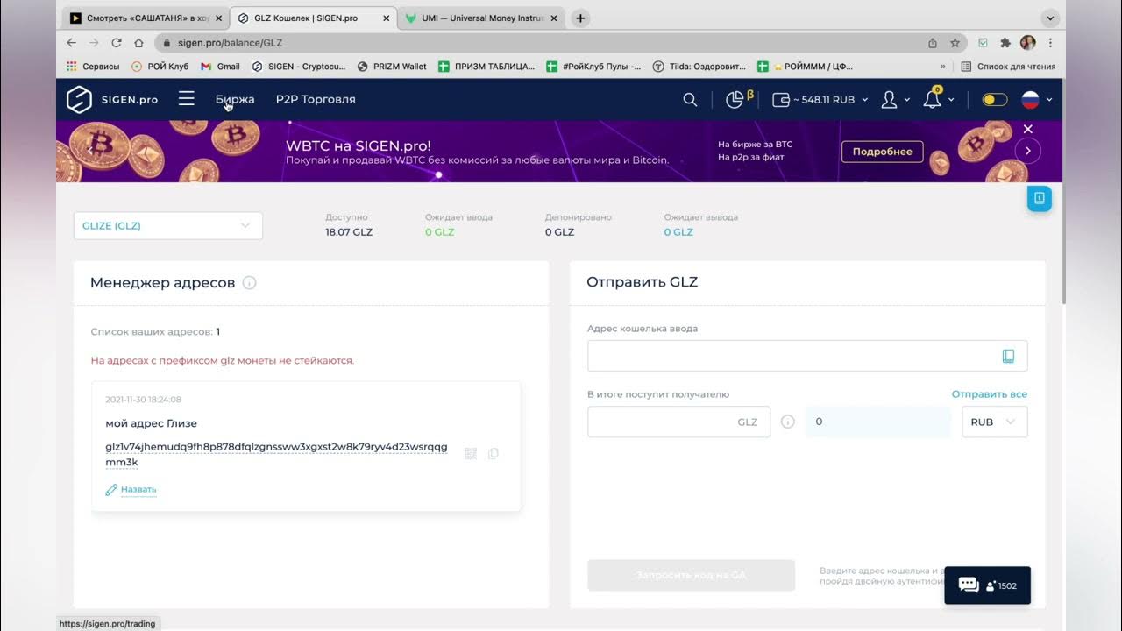Open the Gmail bookmark
Image resolution: width=1122 pixels, height=631 pixels.
[220, 67]
